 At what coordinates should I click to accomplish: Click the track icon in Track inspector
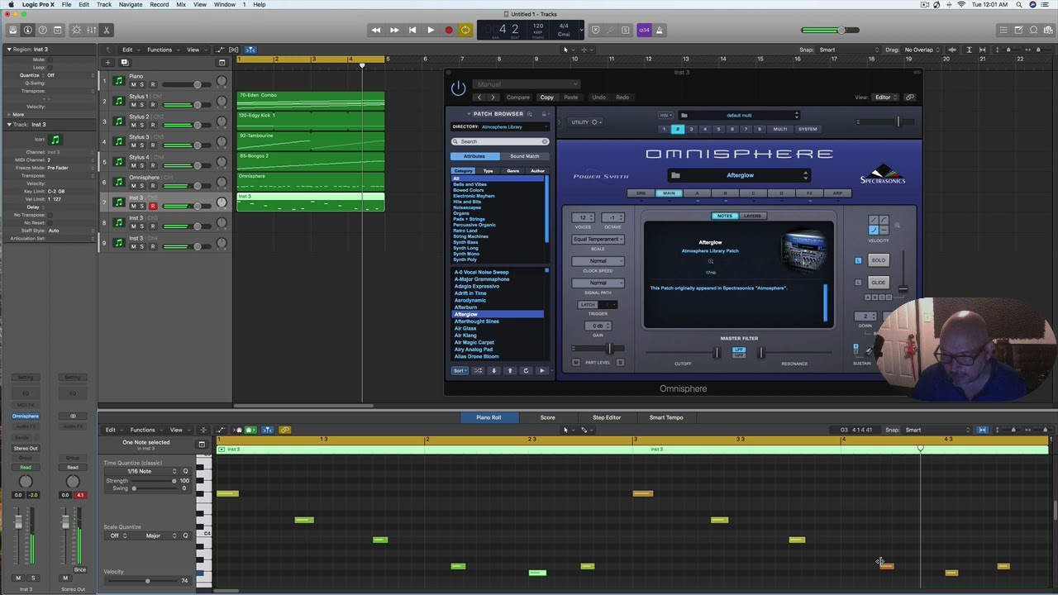[x=55, y=140]
